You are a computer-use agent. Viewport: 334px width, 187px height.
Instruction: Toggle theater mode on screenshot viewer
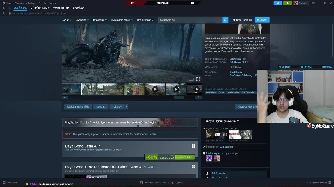click(x=191, y=79)
